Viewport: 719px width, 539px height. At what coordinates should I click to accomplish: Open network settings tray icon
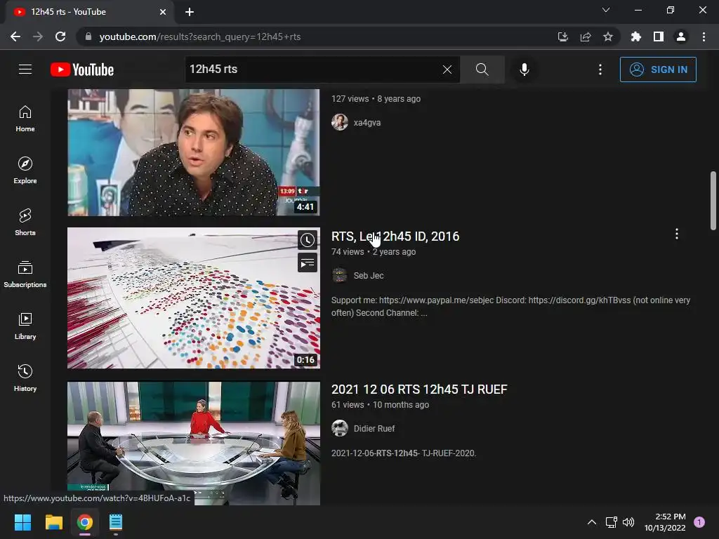[x=612, y=522]
